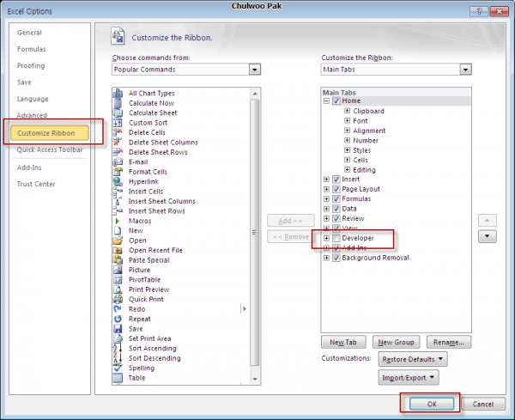Toggle the Review tab checkbox
This screenshot has width=515, height=420.
point(336,218)
